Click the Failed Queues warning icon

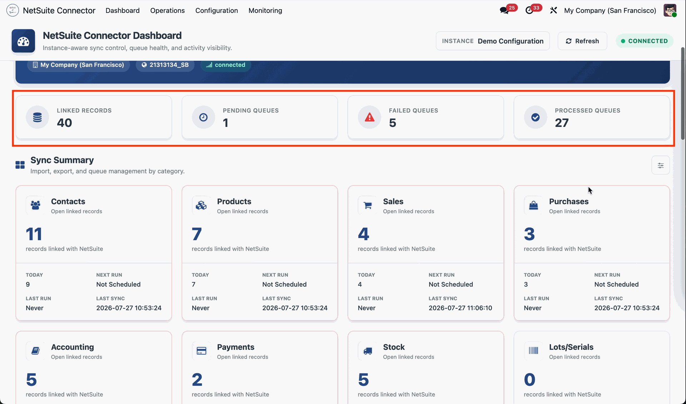pyautogui.click(x=369, y=117)
